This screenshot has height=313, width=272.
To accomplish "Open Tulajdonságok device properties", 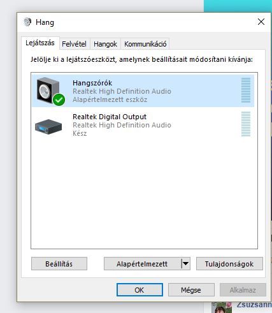I will (x=229, y=264).
